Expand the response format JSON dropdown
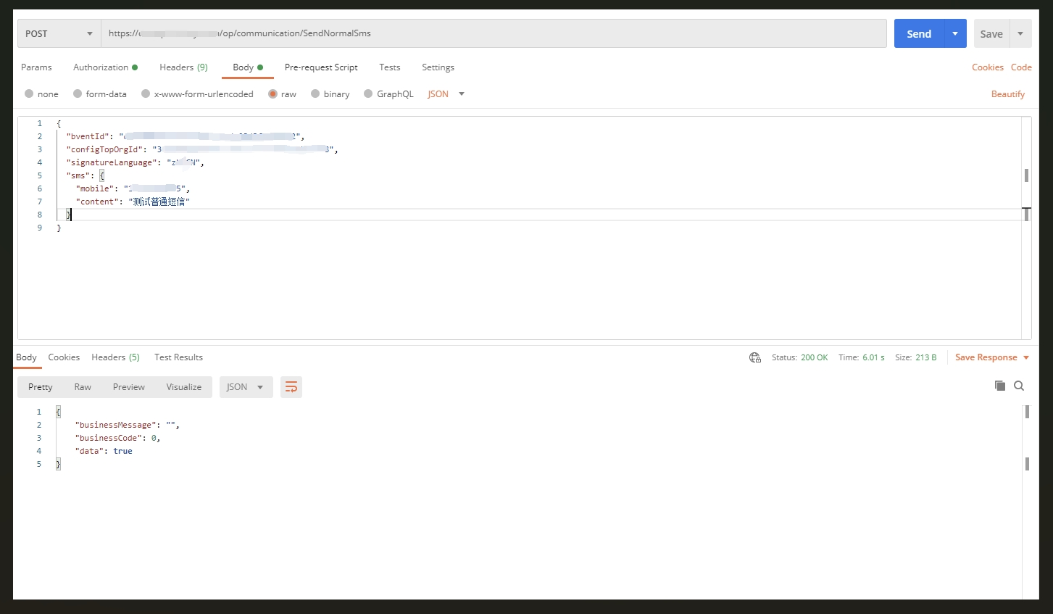Viewport: 1053px width, 614px height. click(x=246, y=387)
